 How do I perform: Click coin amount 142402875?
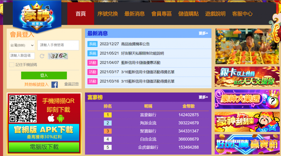tap(189, 115)
